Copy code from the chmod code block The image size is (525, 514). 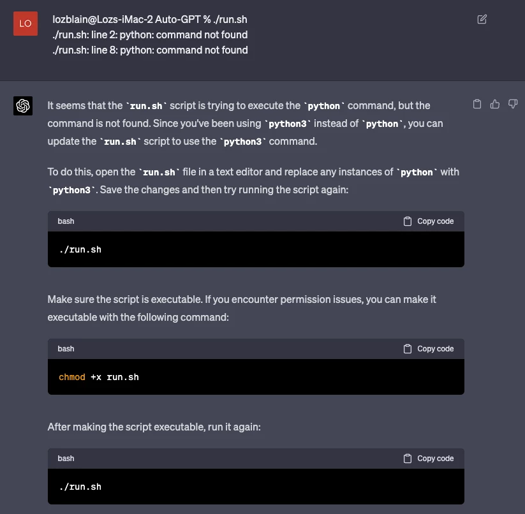click(x=429, y=349)
